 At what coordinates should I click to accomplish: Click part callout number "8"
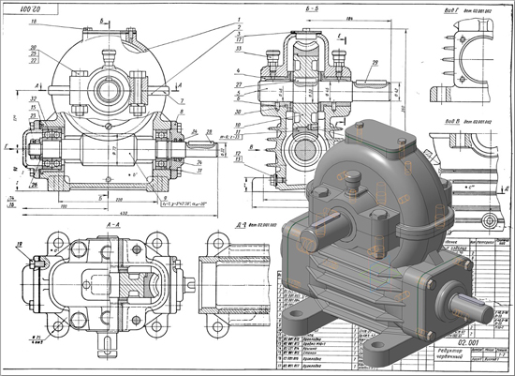pyautogui.click(x=182, y=112)
